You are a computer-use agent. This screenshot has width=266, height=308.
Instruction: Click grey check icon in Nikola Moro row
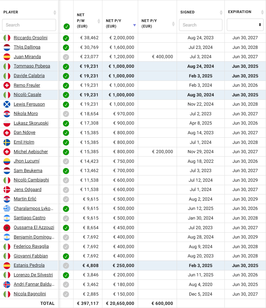click(66, 114)
